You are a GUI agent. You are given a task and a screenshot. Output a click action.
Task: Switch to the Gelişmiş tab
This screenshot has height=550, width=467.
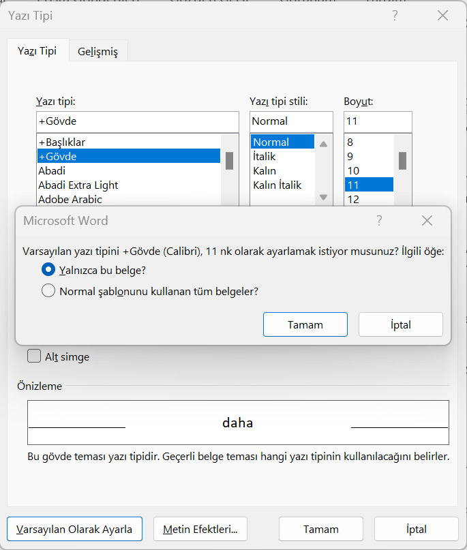click(98, 51)
